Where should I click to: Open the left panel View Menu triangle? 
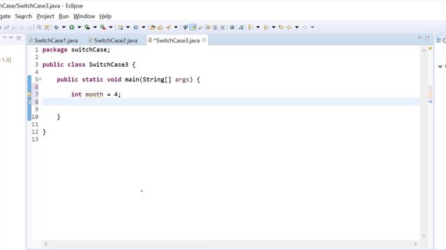click(5, 37)
